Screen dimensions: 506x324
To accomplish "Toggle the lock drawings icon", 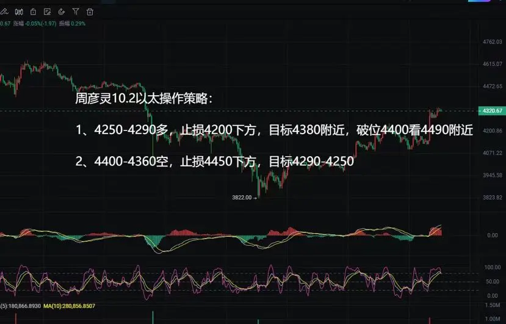I will [x=33, y=12].
